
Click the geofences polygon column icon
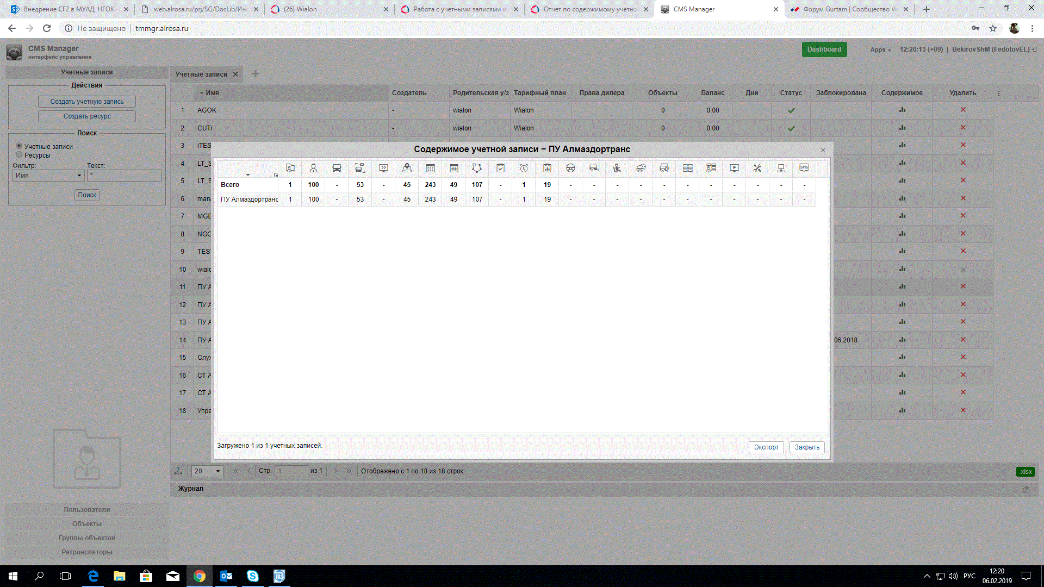coord(477,168)
